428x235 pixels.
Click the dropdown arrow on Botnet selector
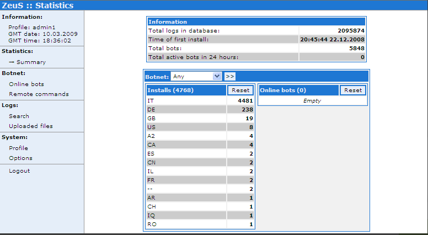[217, 77]
